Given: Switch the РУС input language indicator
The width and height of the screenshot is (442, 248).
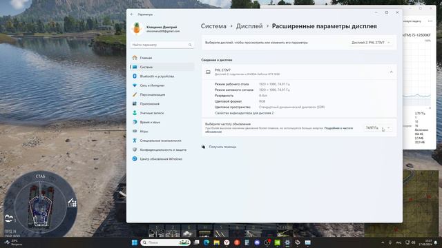Looking at the screenshot, I should pyautogui.click(x=399, y=242).
